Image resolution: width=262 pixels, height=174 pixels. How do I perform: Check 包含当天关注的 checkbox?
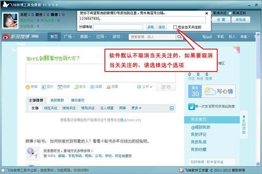pyautogui.click(x=175, y=27)
